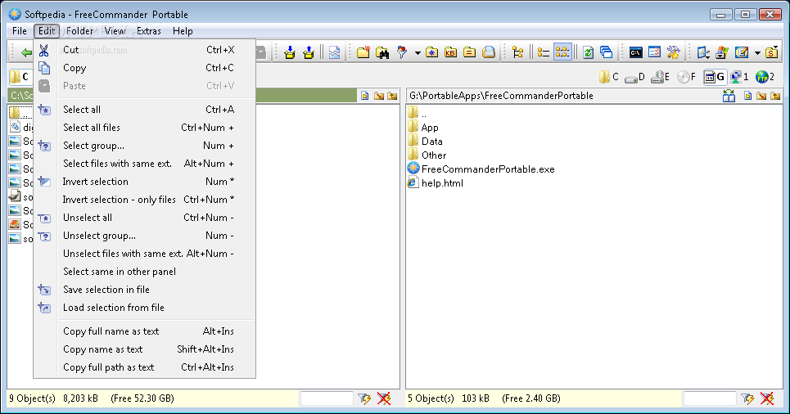
Task: Clear left panel filter with red X icon
Action: [384, 399]
